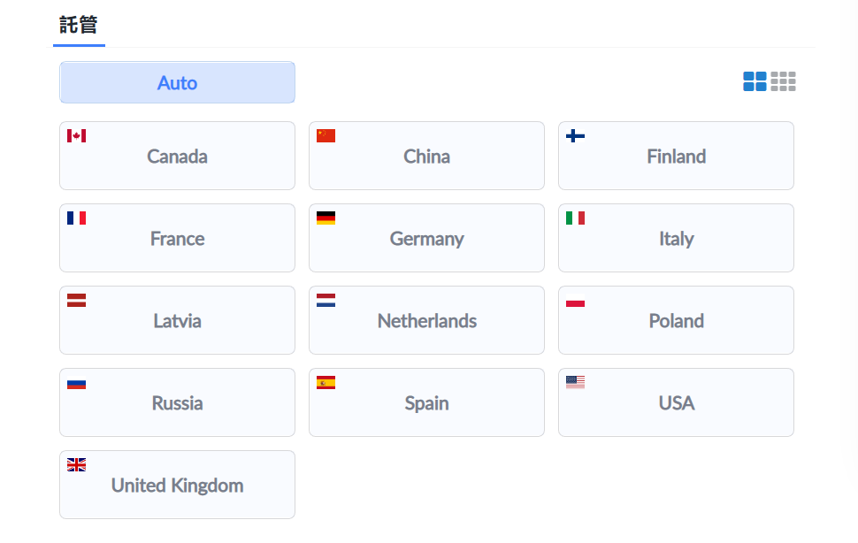
Task: Click the China flag icon
Action: (326, 136)
